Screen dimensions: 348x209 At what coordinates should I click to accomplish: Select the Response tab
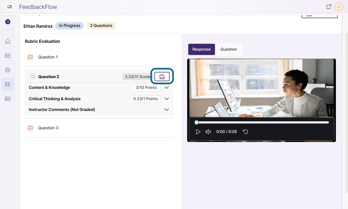click(x=201, y=49)
